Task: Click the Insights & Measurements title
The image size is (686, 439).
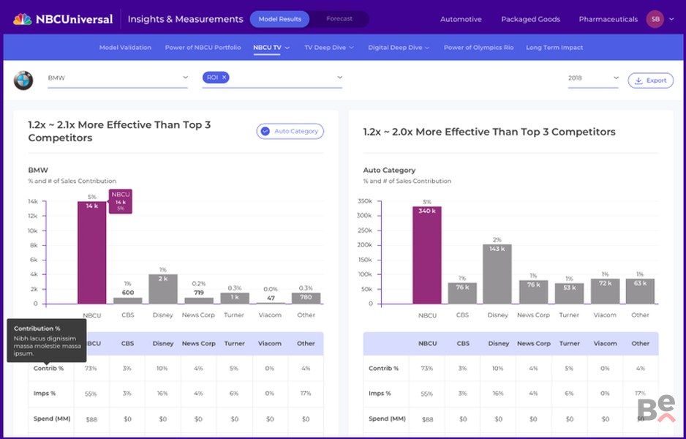Action: click(186, 19)
